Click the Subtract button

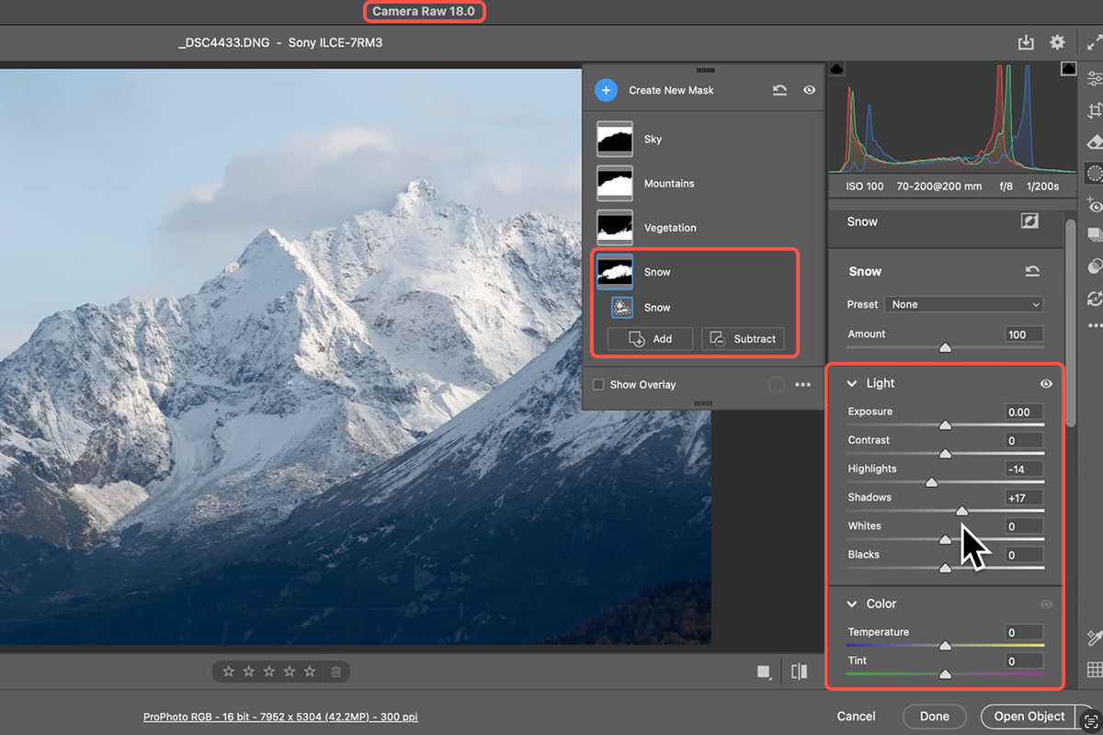744,339
